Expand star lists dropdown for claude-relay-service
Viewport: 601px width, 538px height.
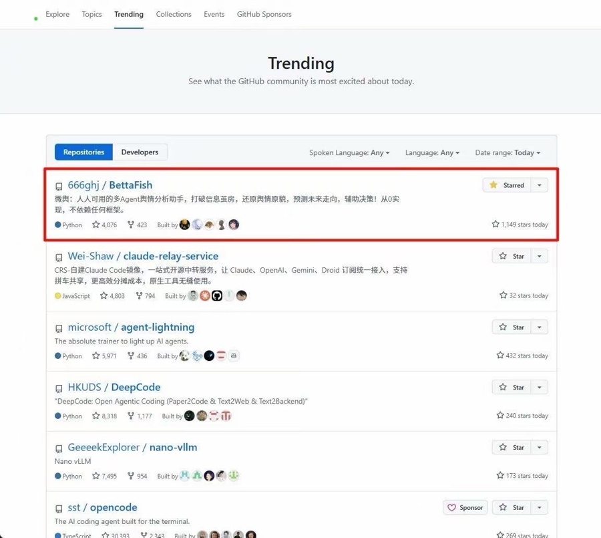(540, 257)
